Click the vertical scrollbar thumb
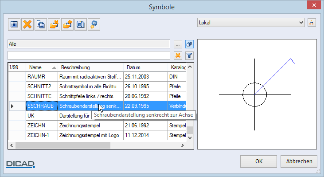Screen dimensions: 324x177 click(190, 130)
